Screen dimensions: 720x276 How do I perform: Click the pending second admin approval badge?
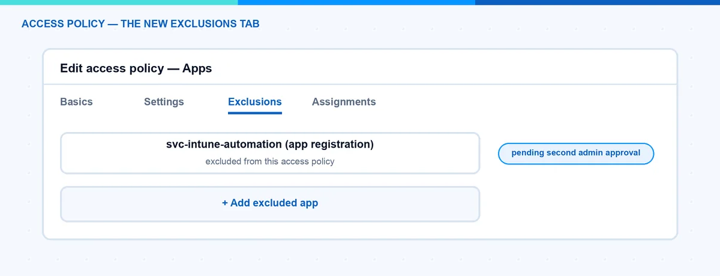coord(576,153)
